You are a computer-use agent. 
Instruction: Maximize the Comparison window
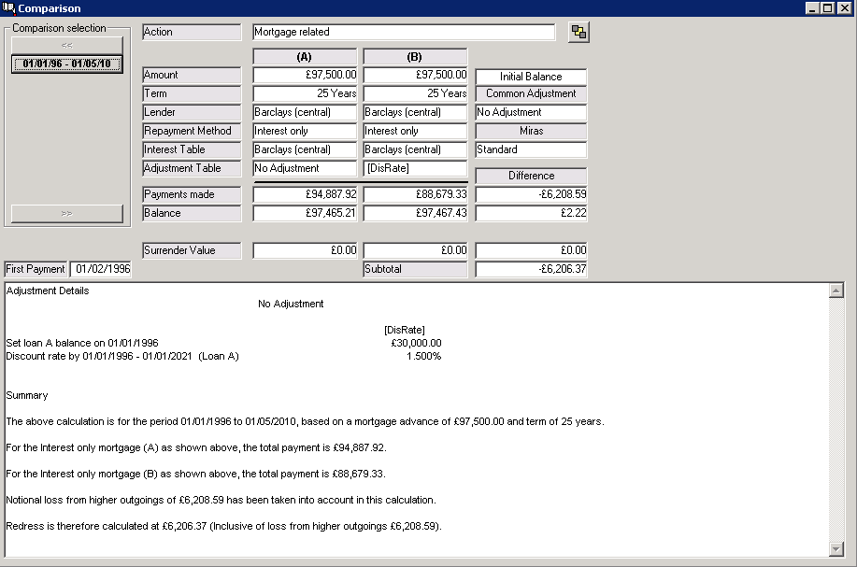point(827,8)
